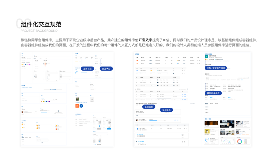Click the product row progress bar in 列表模板
This screenshot has width=267, height=150.
point(156,120)
